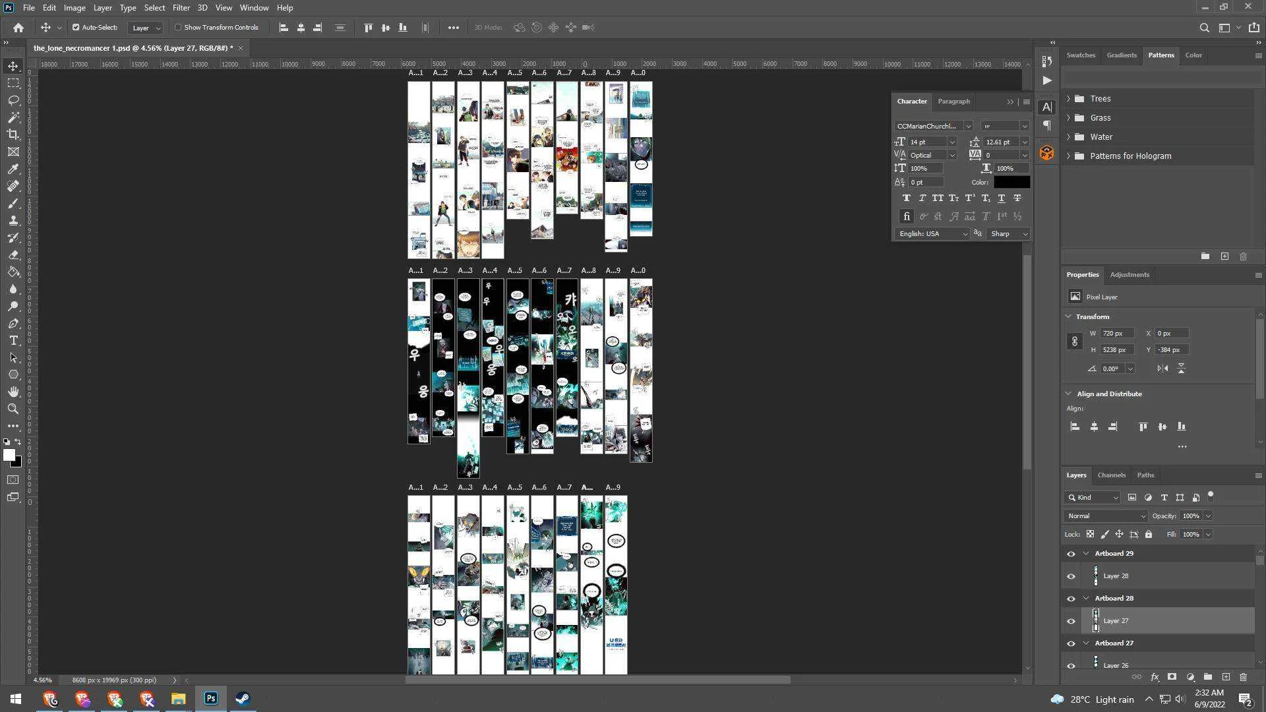Select the Horizontal Type tool
This screenshot has height=712, width=1266.
(13, 340)
